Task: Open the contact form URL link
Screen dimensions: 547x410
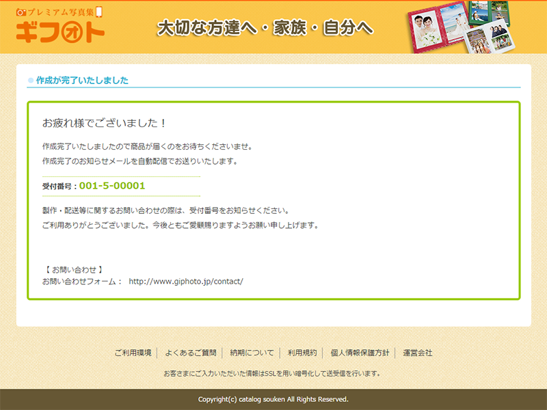Action: 186,282
